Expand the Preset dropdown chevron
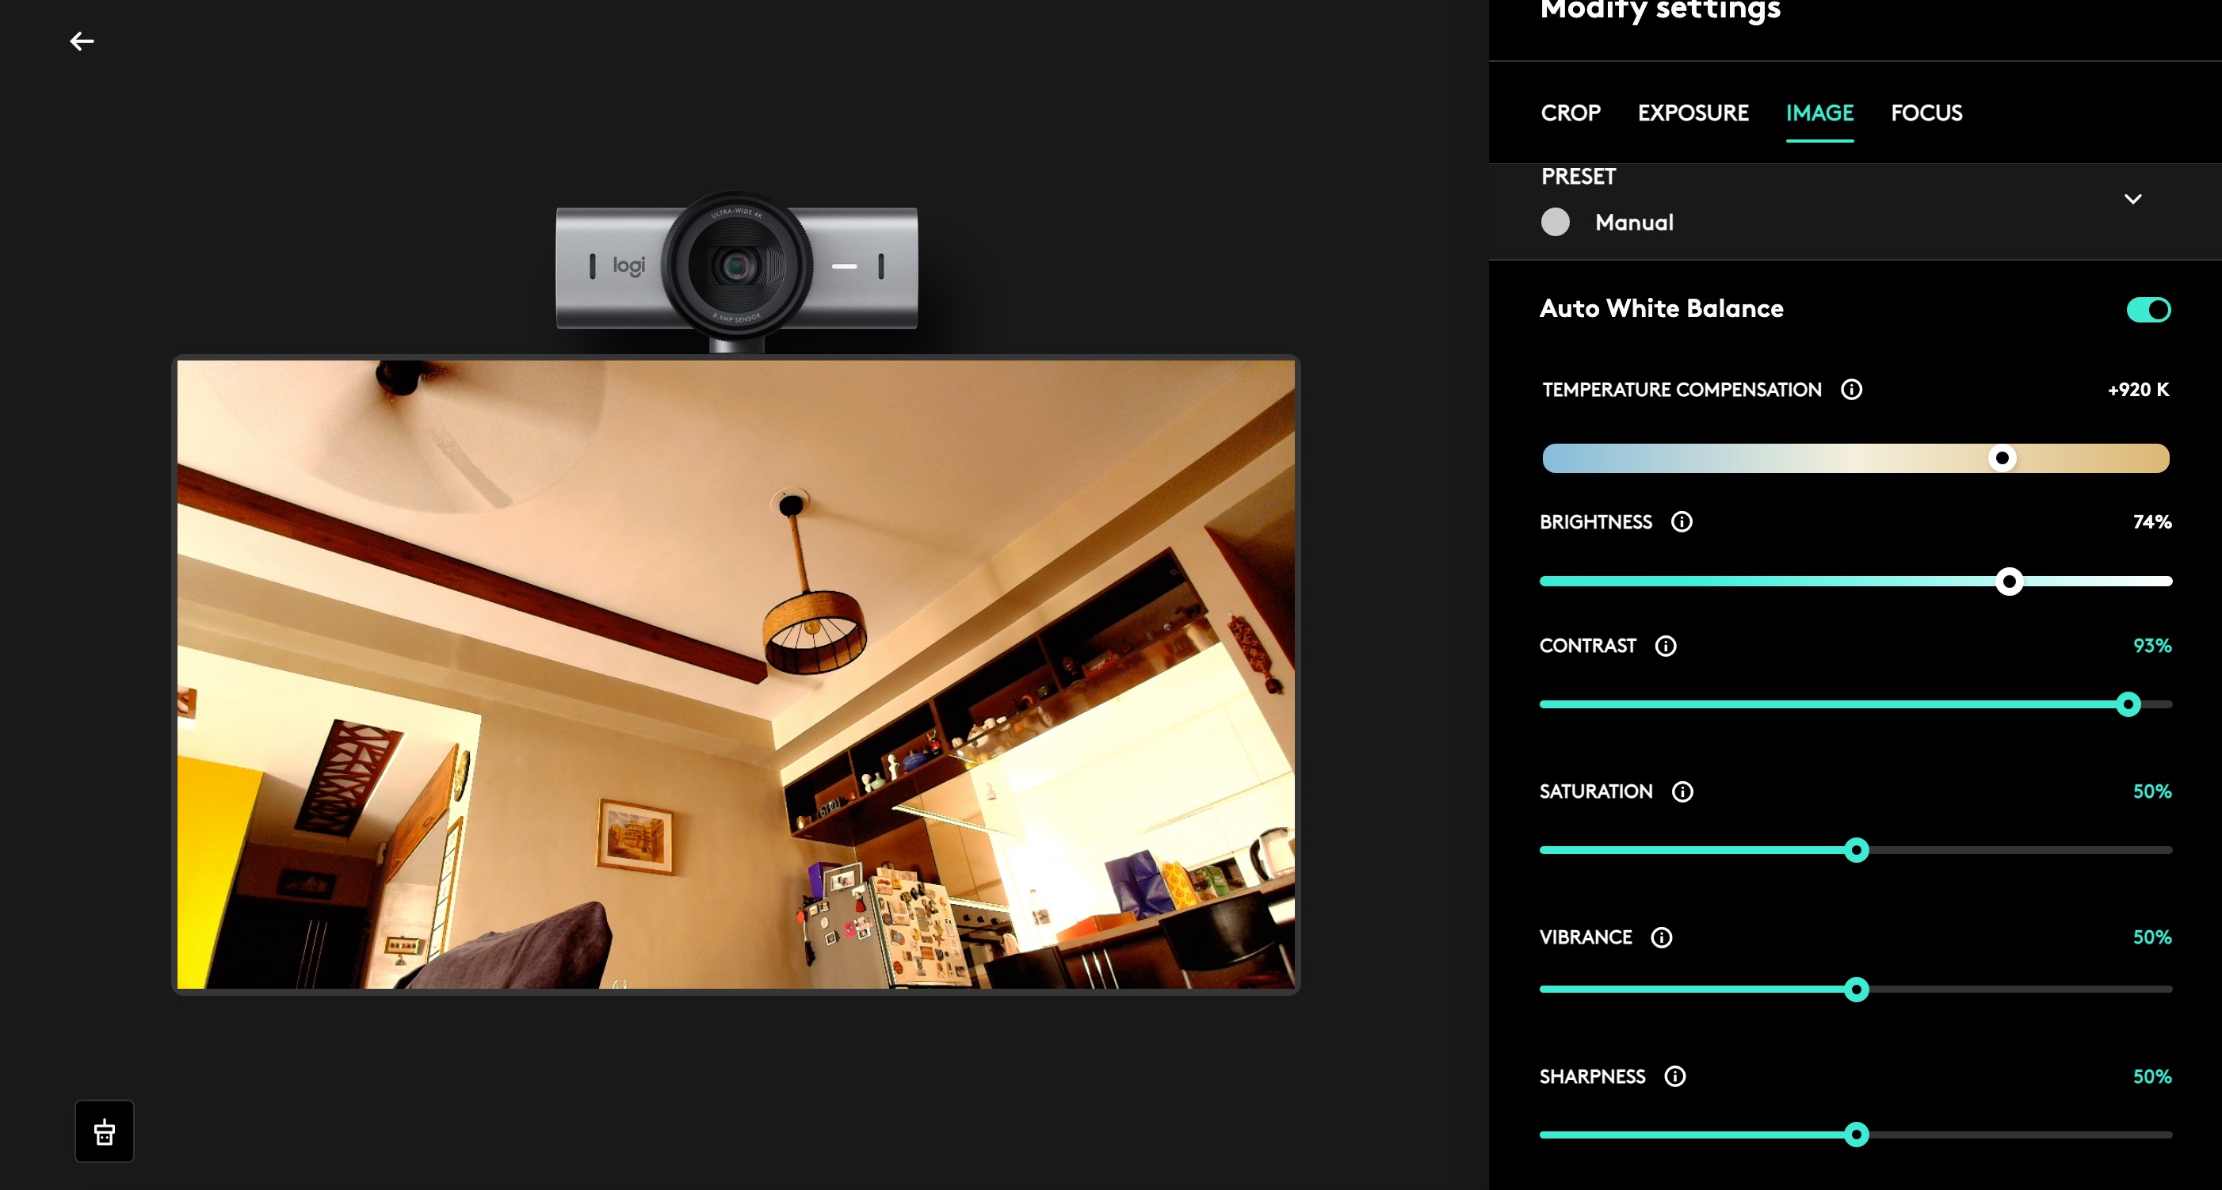Image resolution: width=2222 pixels, height=1190 pixels. pos(2132,199)
